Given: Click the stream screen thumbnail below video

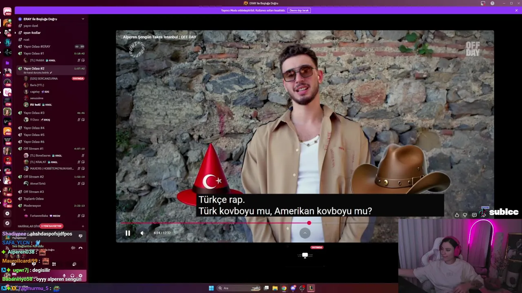Looking at the screenshot, I should (x=305, y=256).
